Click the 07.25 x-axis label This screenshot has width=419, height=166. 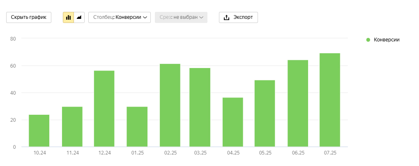click(330, 153)
